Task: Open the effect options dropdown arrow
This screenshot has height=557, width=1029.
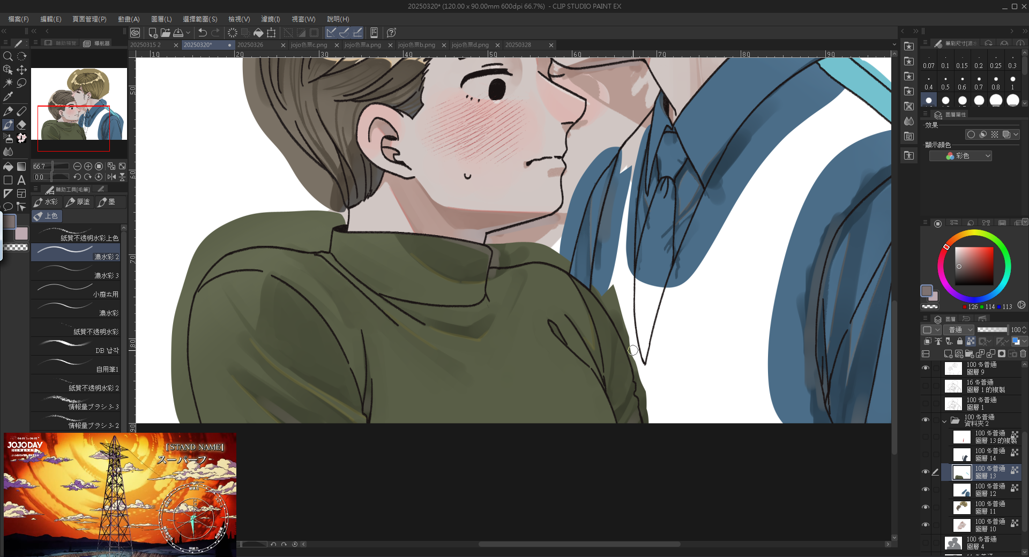Action: coord(1016,134)
